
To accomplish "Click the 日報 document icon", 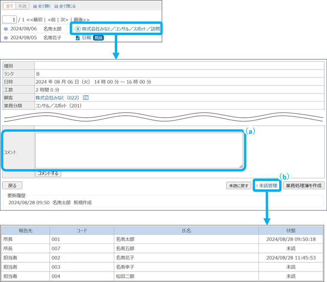I will [x=78, y=38].
